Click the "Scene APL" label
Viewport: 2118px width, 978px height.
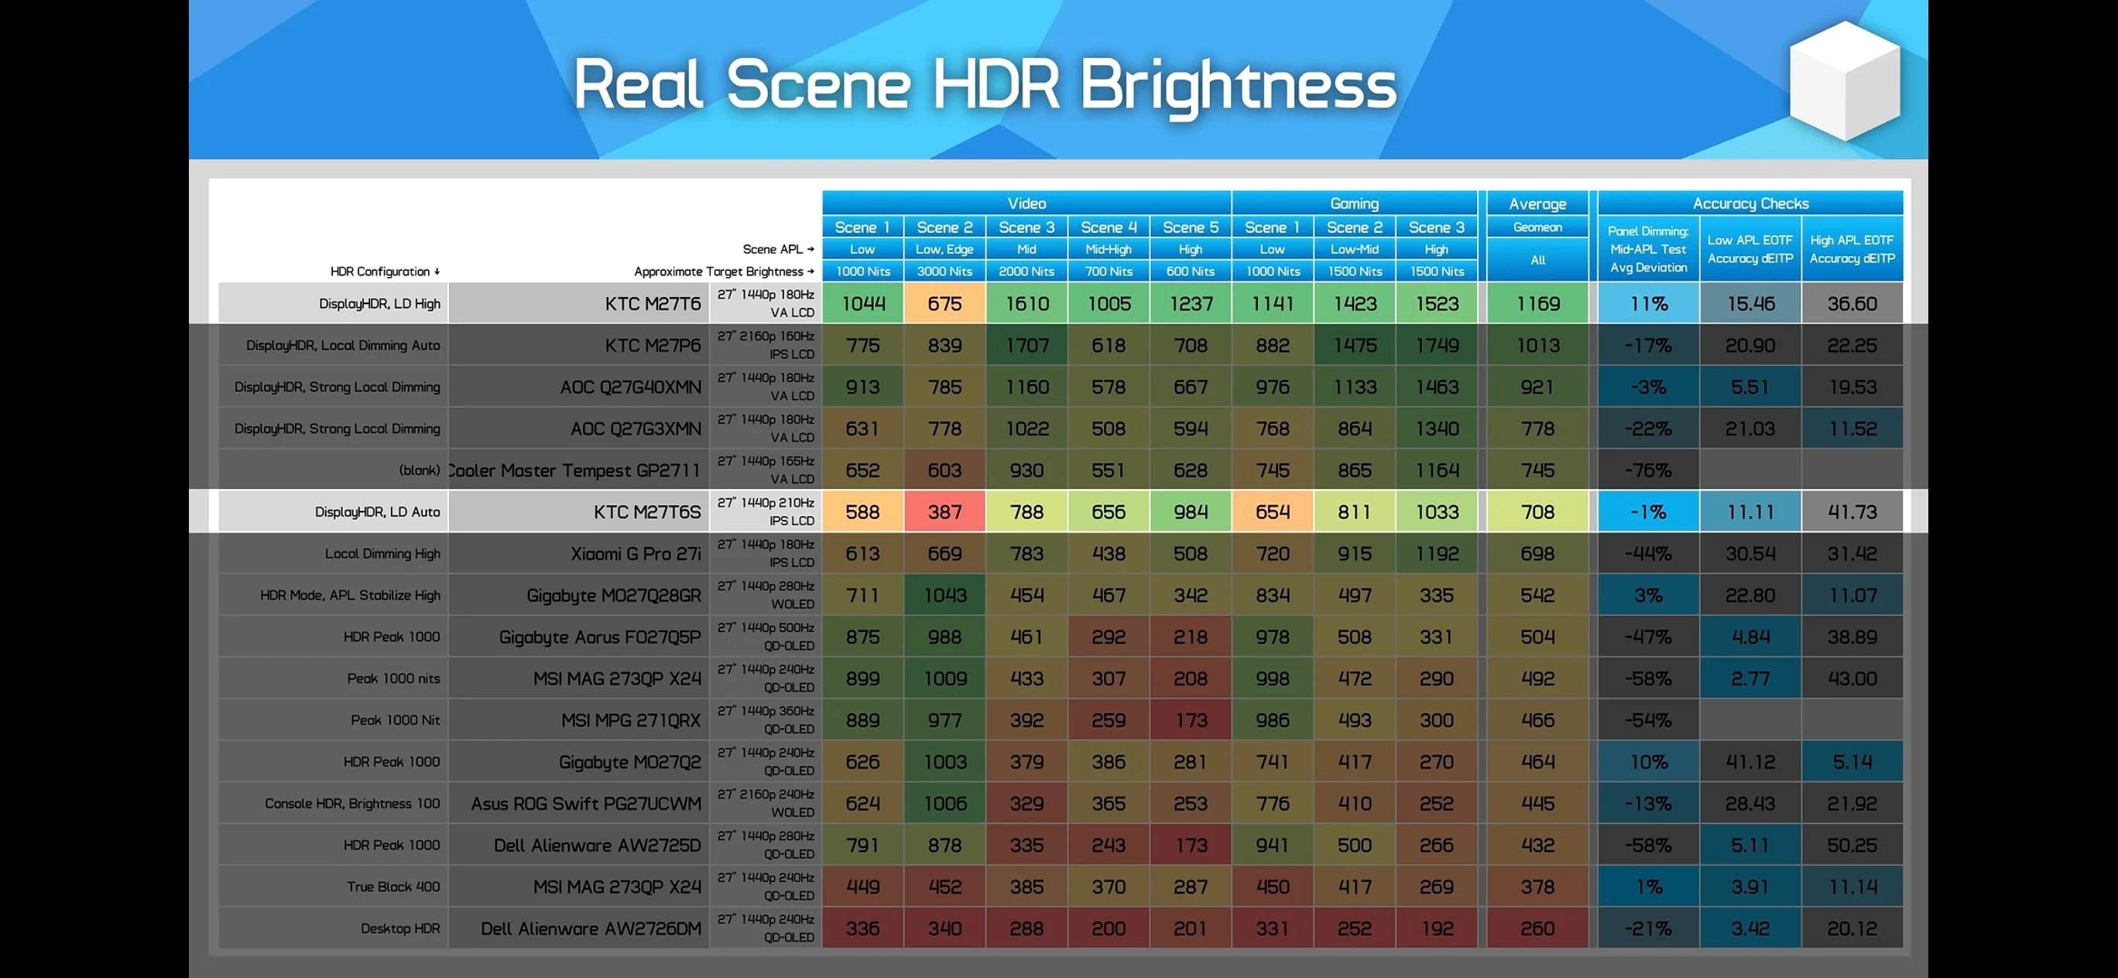[778, 249]
